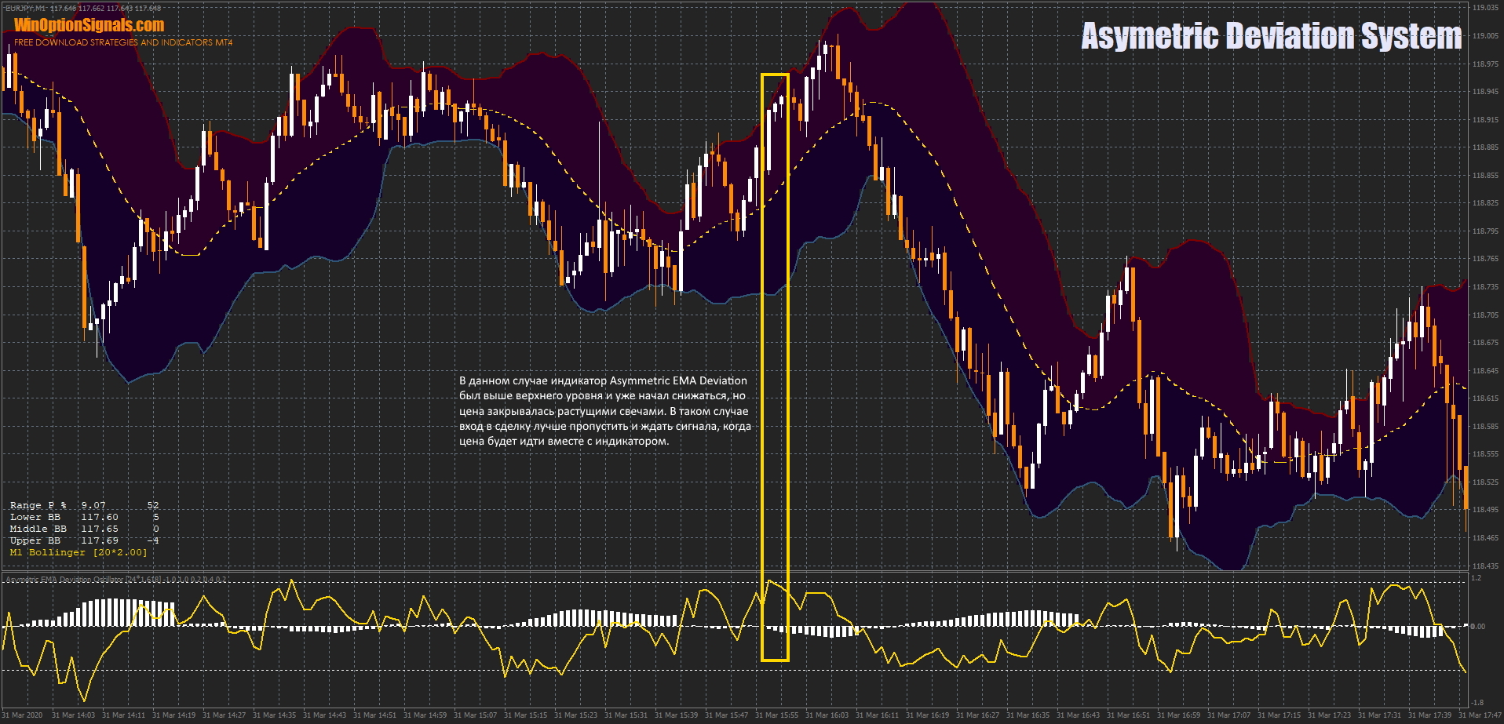Click the Upper BB value row
Image resolution: width=1504 pixels, height=724 pixels.
pos(84,541)
